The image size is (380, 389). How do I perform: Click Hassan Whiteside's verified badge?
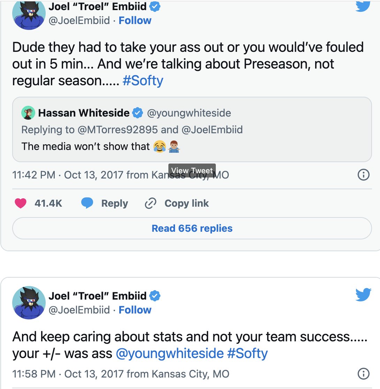[137, 112]
